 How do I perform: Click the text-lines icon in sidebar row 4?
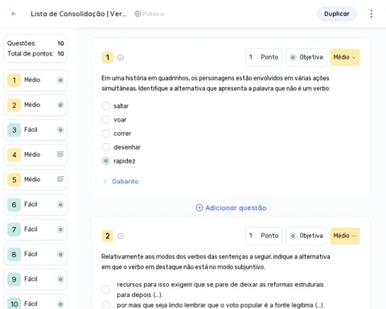pyautogui.click(x=60, y=154)
